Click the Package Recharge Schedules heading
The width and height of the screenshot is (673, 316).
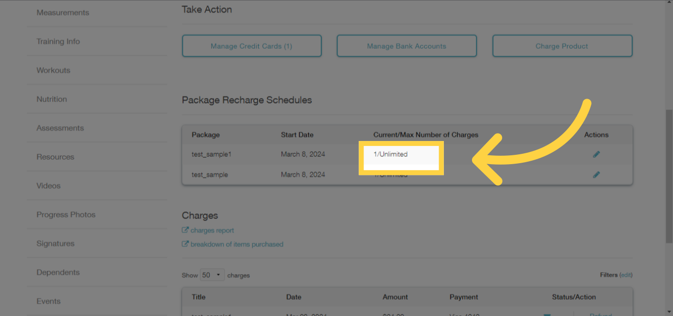[247, 100]
